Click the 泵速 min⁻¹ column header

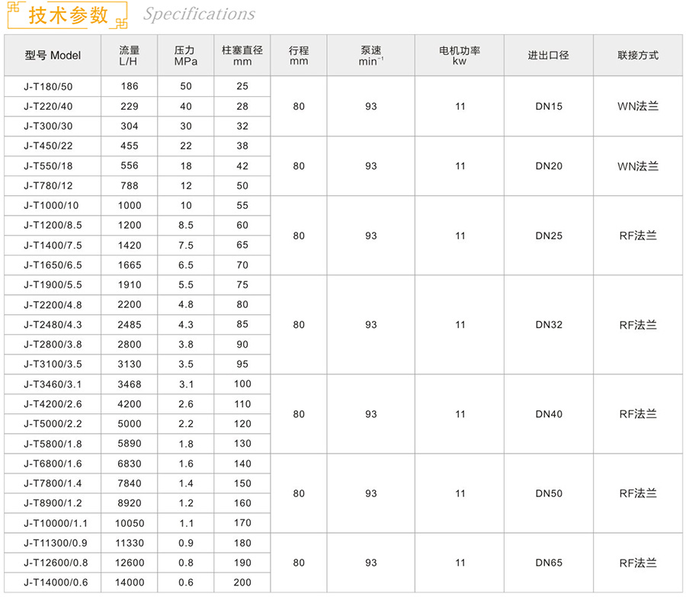click(x=370, y=56)
